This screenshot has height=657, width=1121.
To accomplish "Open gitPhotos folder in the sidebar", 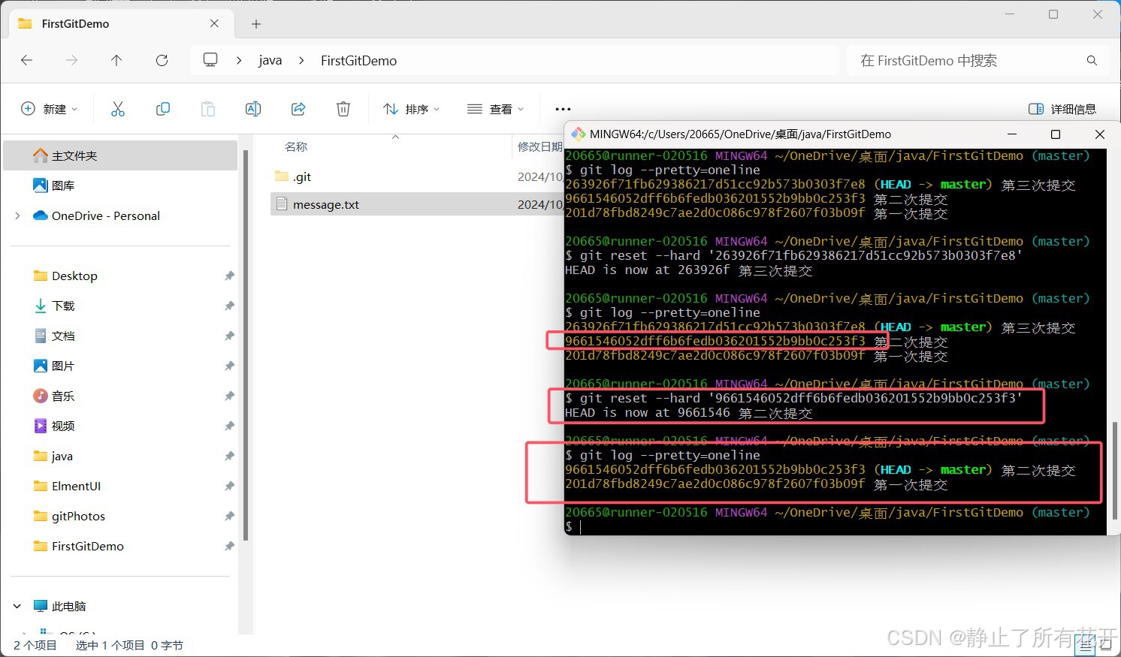I will (121, 516).
